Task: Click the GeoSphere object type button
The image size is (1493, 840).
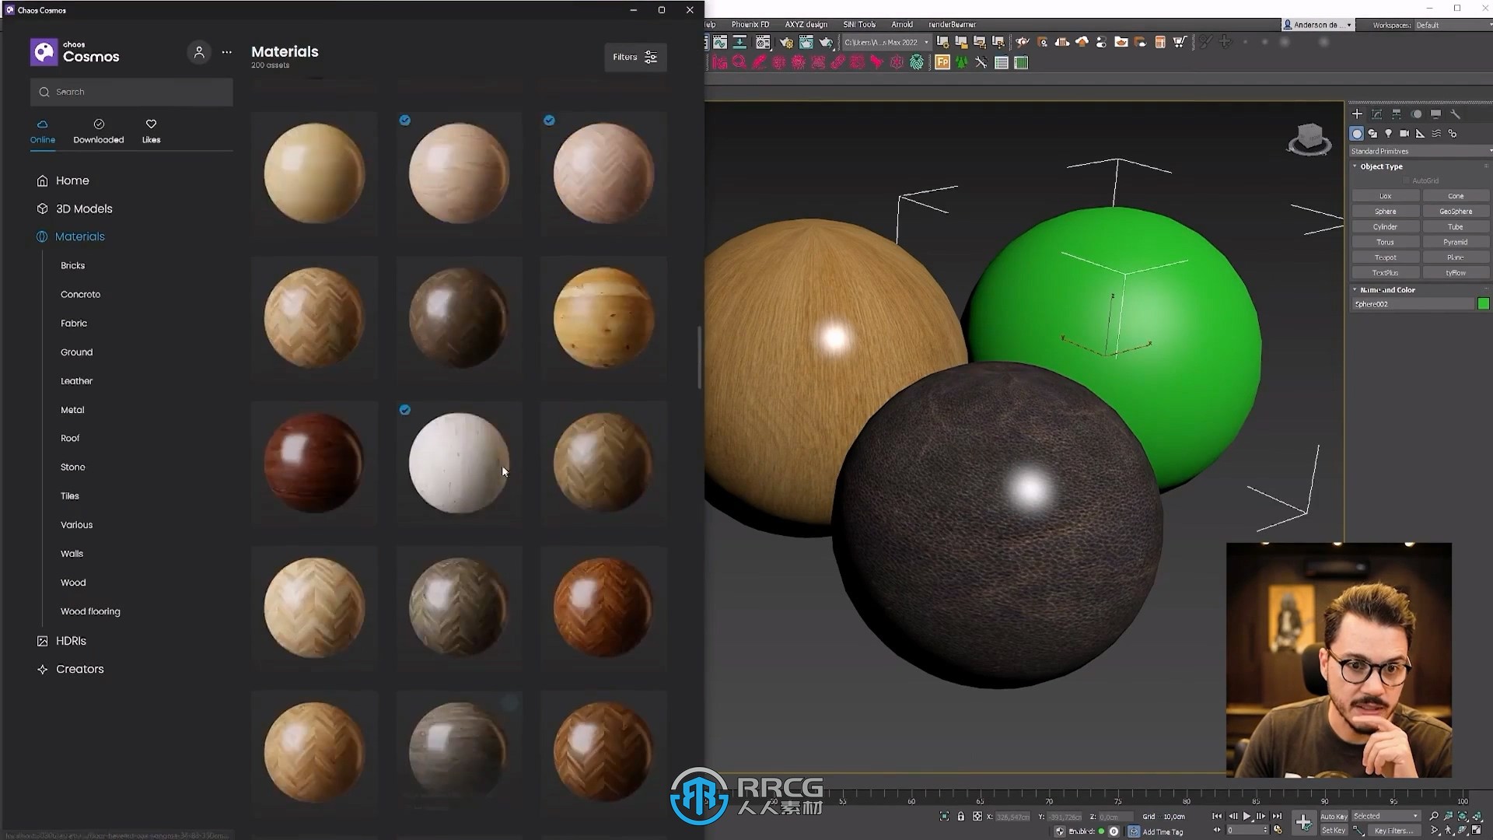Action: point(1455,212)
